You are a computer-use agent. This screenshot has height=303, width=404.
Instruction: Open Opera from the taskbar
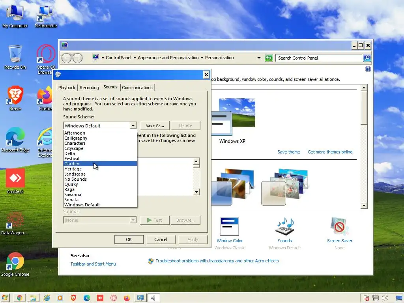(x=113, y=298)
